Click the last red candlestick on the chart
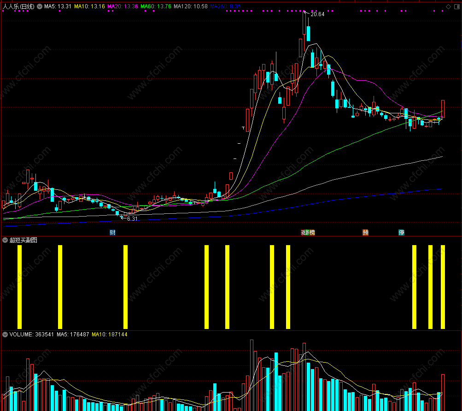This screenshot has width=462, height=411. coord(443,109)
